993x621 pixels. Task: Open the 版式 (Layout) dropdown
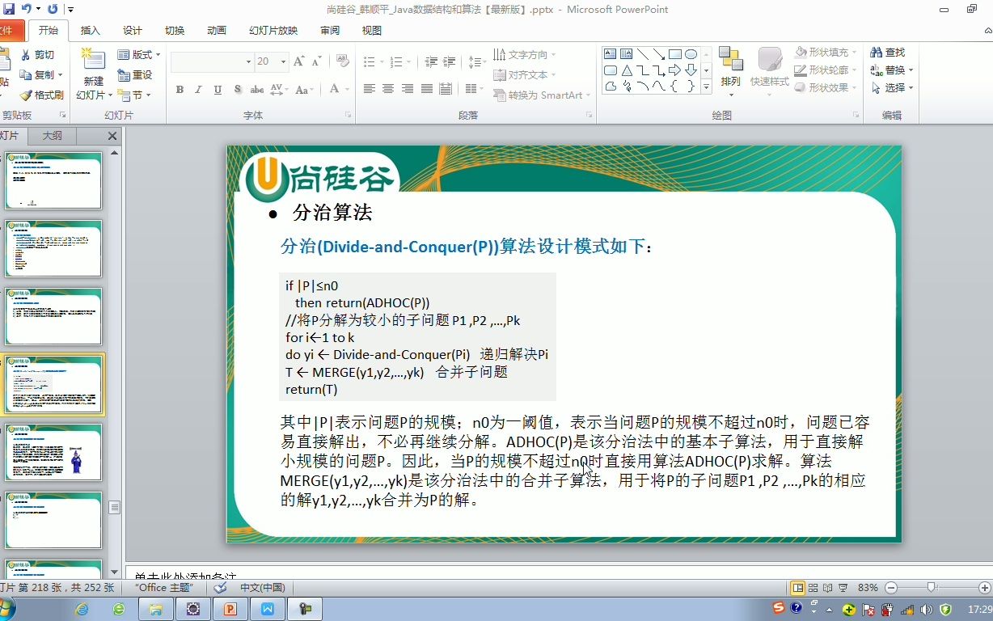139,53
